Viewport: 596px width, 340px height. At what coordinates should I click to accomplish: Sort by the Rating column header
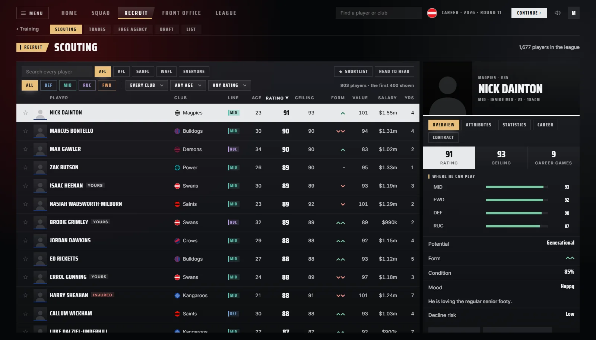point(277,98)
